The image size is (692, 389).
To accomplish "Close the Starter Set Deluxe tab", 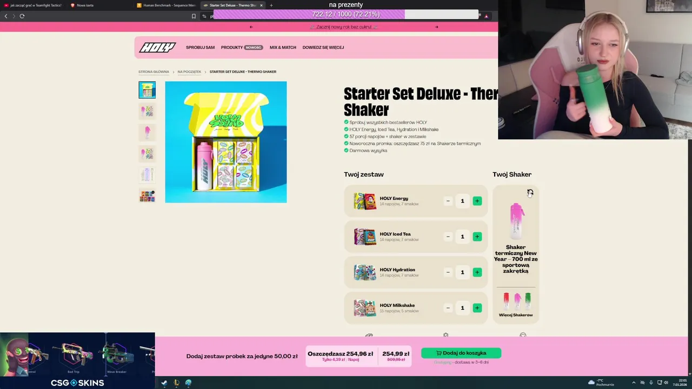I will [x=261, y=5].
